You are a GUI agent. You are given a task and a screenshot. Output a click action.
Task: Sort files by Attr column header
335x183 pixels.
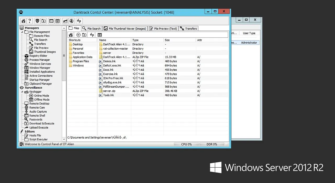coord(212,40)
